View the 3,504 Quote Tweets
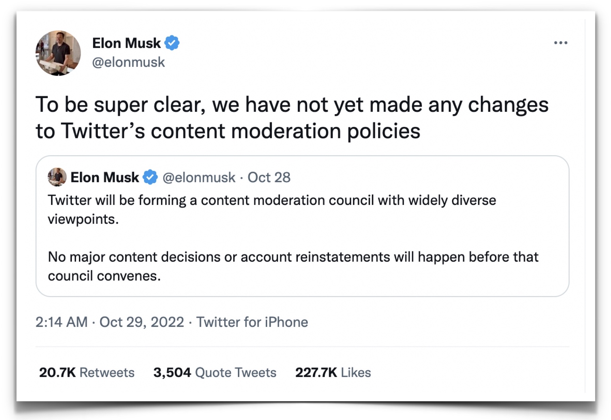Image resolution: width=611 pixels, height=420 pixels. click(x=215, y=373)
